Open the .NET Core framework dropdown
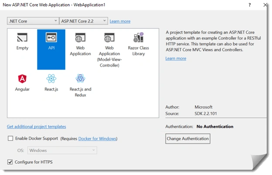 point(33,21)
